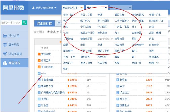Choose 商务服务 from the category list
The height and width of the screenshot is (112, 174).
(68, 51)
